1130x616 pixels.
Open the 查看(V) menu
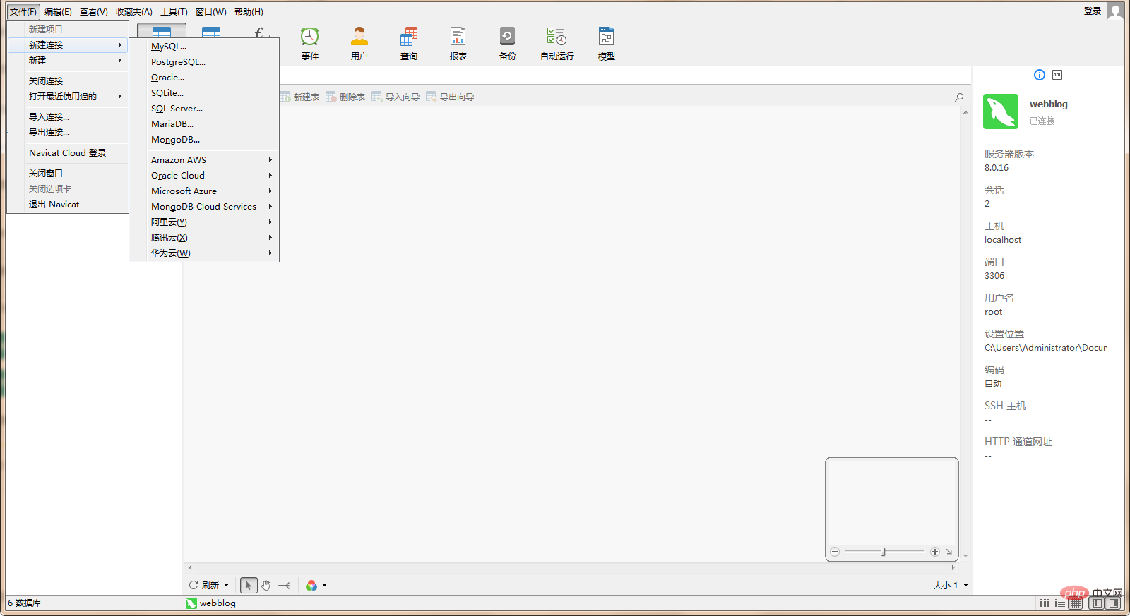click(x=93, y=12)
